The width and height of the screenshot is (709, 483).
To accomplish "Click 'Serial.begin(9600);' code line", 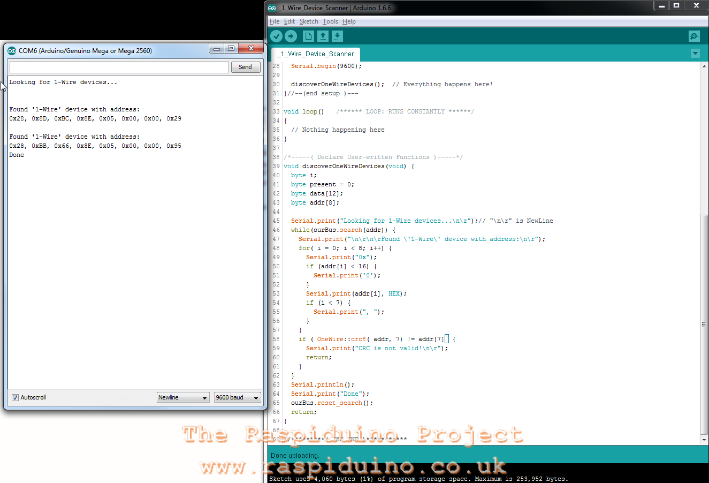I will [326, 66].
